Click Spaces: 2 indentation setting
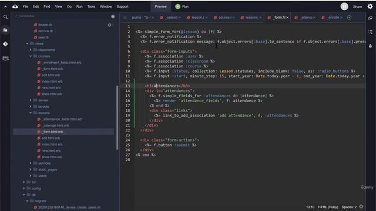The image size is (376, 211). point(349,207)
